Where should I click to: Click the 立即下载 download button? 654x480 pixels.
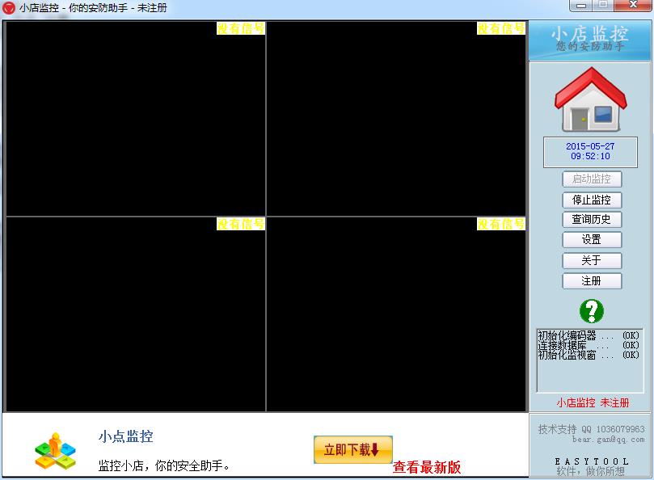352,449
